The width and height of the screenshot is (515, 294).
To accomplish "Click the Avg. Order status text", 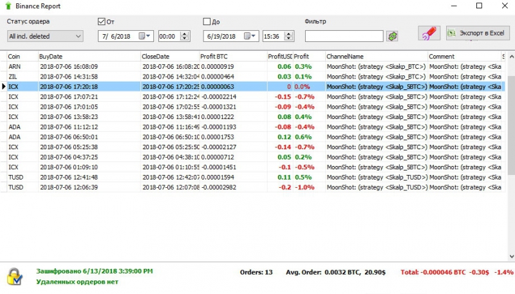I will [335, 272].
